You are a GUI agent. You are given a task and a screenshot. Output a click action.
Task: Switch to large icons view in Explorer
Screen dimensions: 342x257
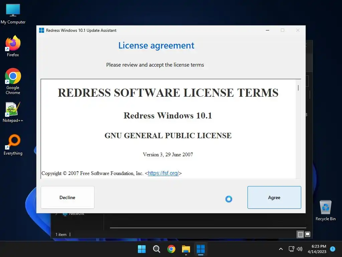pos(308,235)
